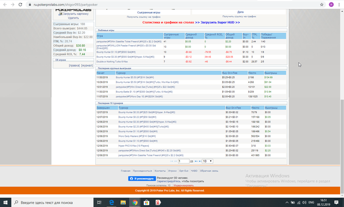Open Chrome three-dot menu

click(339, 4)
